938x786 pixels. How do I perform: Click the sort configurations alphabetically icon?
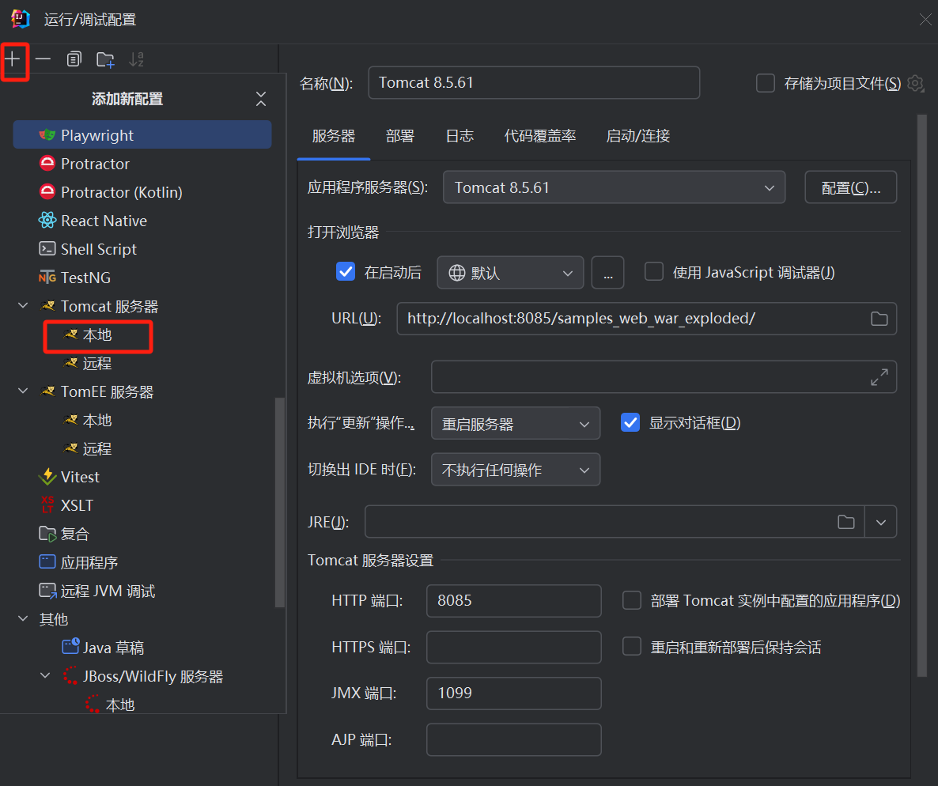pyautogui.click(x=136, y=59)
